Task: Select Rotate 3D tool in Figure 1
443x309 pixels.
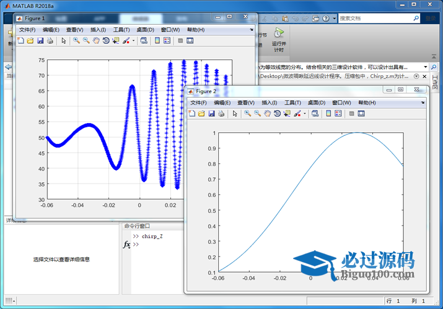Action: click(x=106, y=41)
